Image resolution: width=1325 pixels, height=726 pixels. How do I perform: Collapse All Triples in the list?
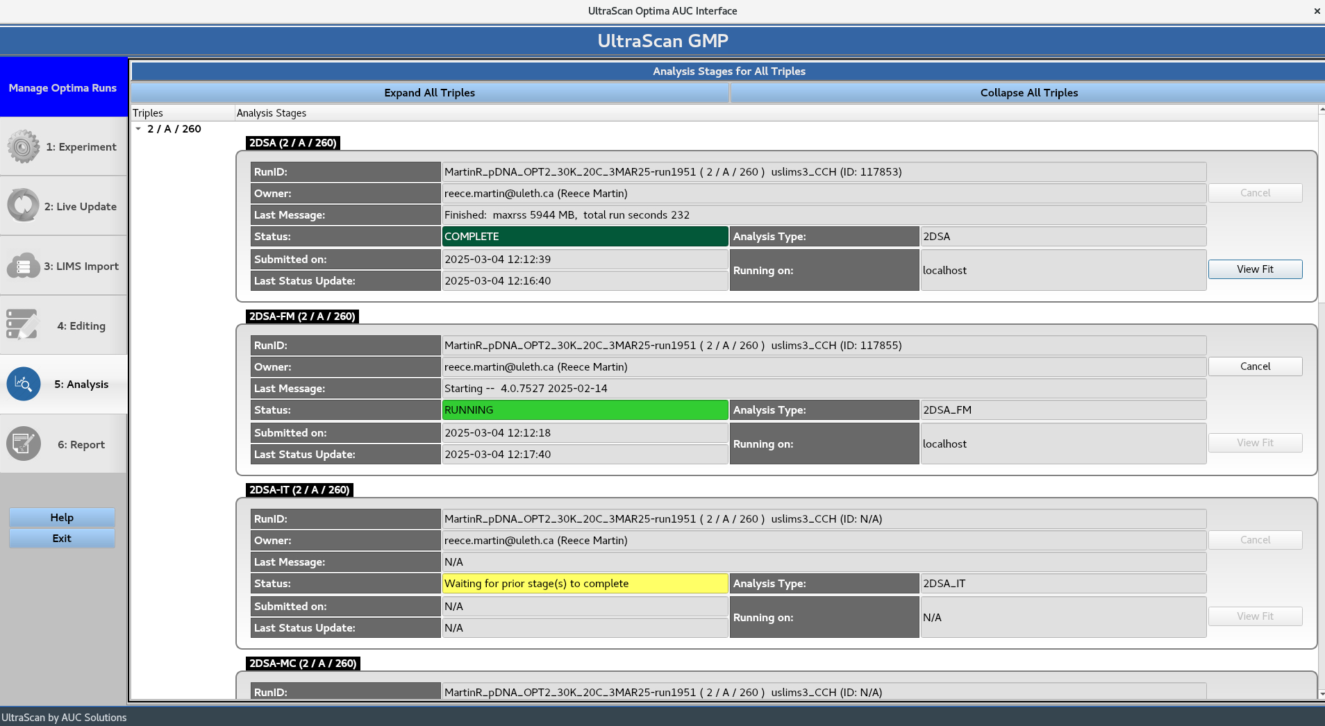point(1028,92)
